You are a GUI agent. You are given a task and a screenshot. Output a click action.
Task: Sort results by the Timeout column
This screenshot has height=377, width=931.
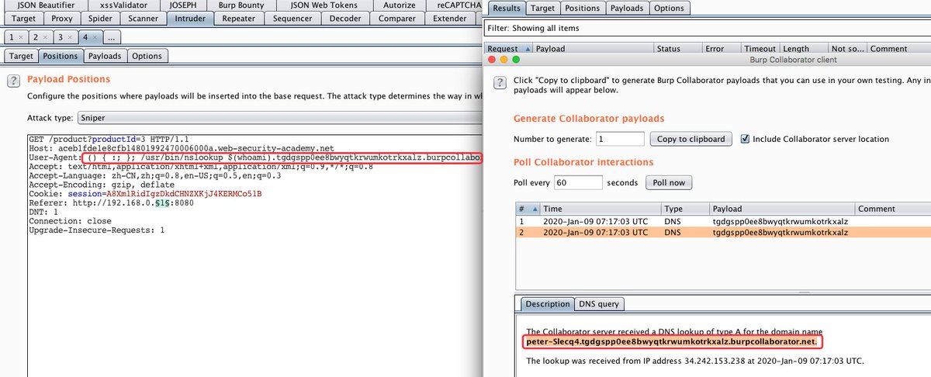coord(759,48)
